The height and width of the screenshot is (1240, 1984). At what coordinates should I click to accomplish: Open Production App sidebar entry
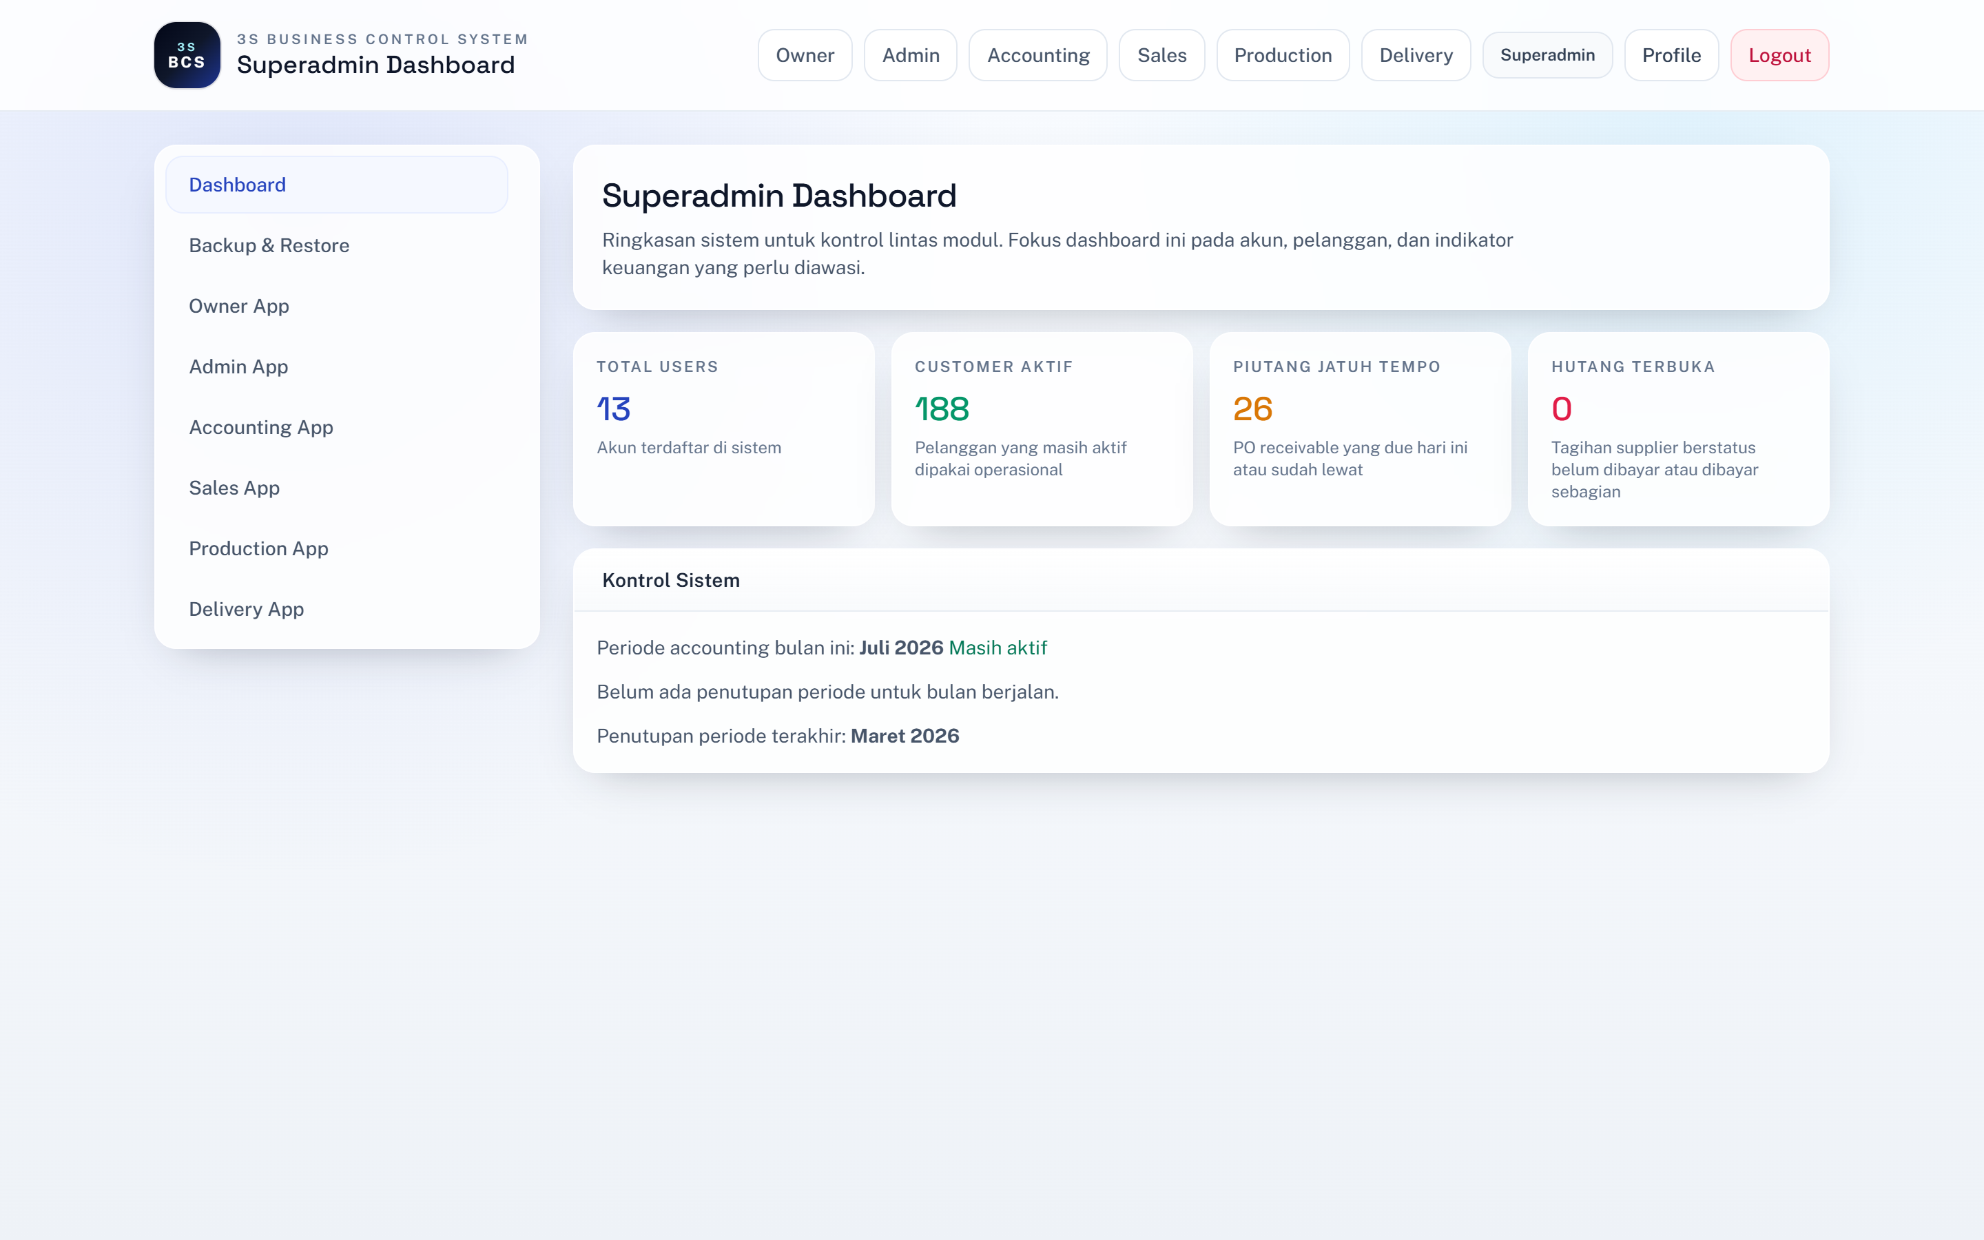(336, 548)
